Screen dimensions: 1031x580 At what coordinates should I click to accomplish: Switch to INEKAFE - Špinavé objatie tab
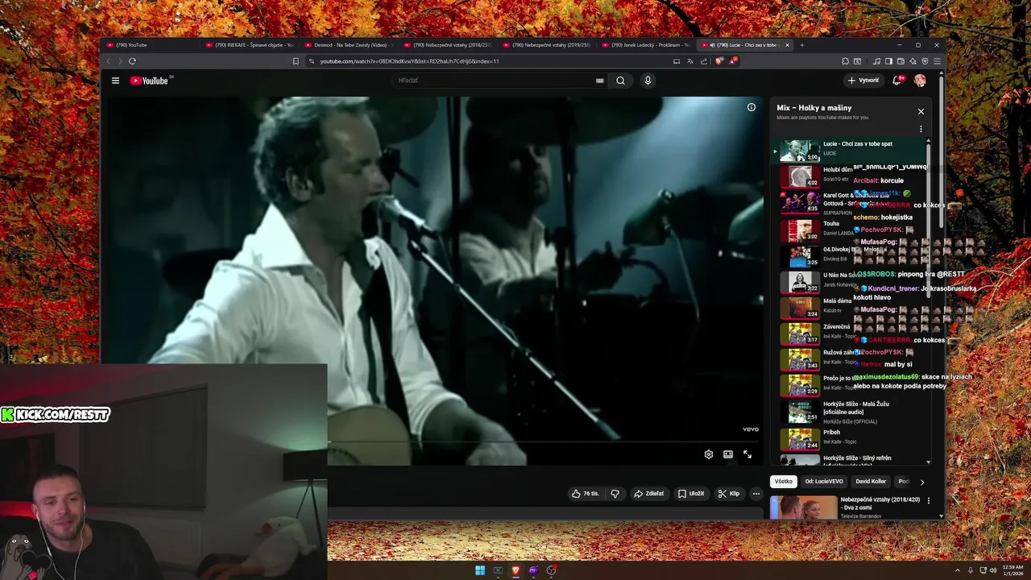point(250,45)
